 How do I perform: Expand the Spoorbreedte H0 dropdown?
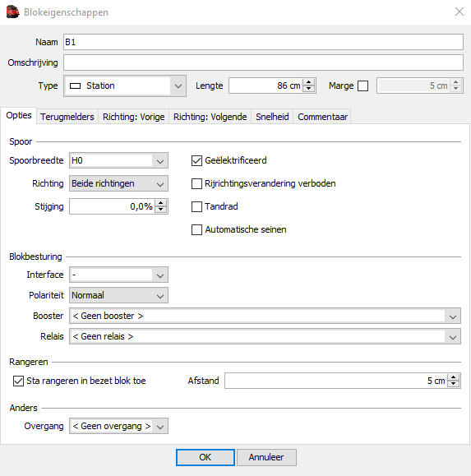118,160
